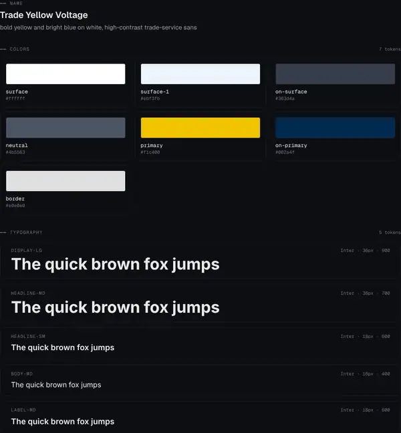
Task: Click the HEADLINE-MD label
Action: click(28, 293)
